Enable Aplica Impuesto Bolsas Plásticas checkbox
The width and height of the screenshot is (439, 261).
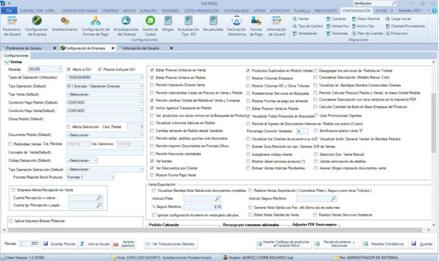click(x=11, y=220)
